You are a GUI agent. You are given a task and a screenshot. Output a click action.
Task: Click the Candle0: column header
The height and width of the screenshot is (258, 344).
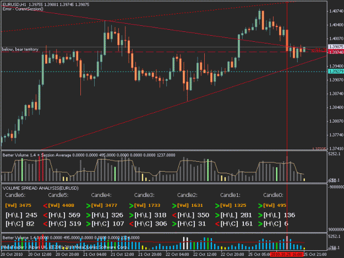tap(274, 195)
